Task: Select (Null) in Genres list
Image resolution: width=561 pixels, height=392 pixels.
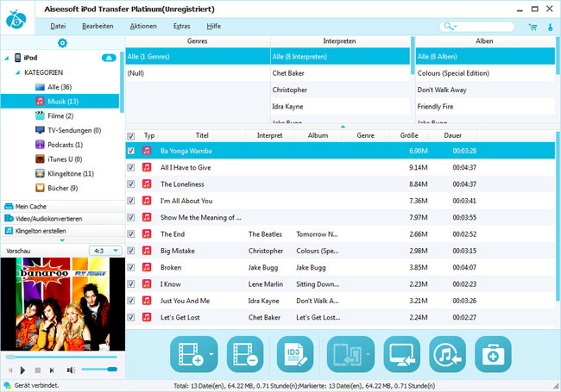Action: pos(198,73)
